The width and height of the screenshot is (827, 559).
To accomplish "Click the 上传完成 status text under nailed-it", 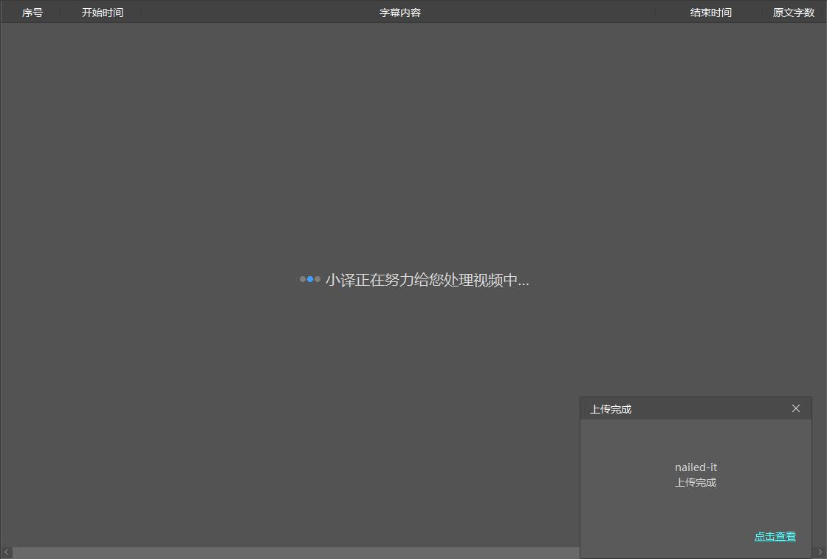I will coord(696,483).
